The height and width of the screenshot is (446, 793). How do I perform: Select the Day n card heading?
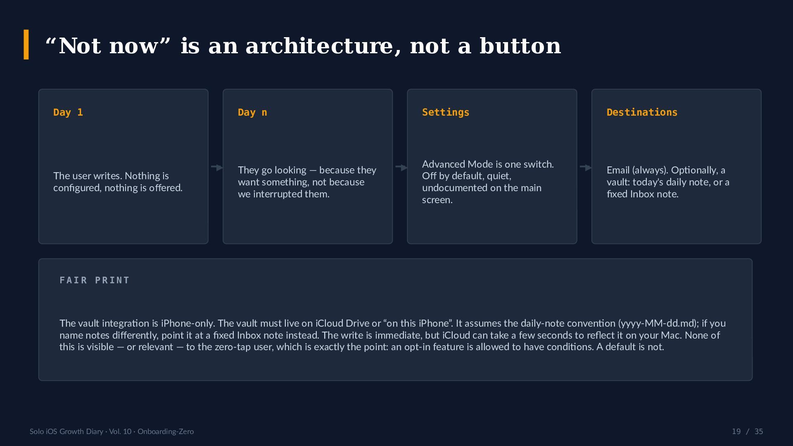[252, 112]
